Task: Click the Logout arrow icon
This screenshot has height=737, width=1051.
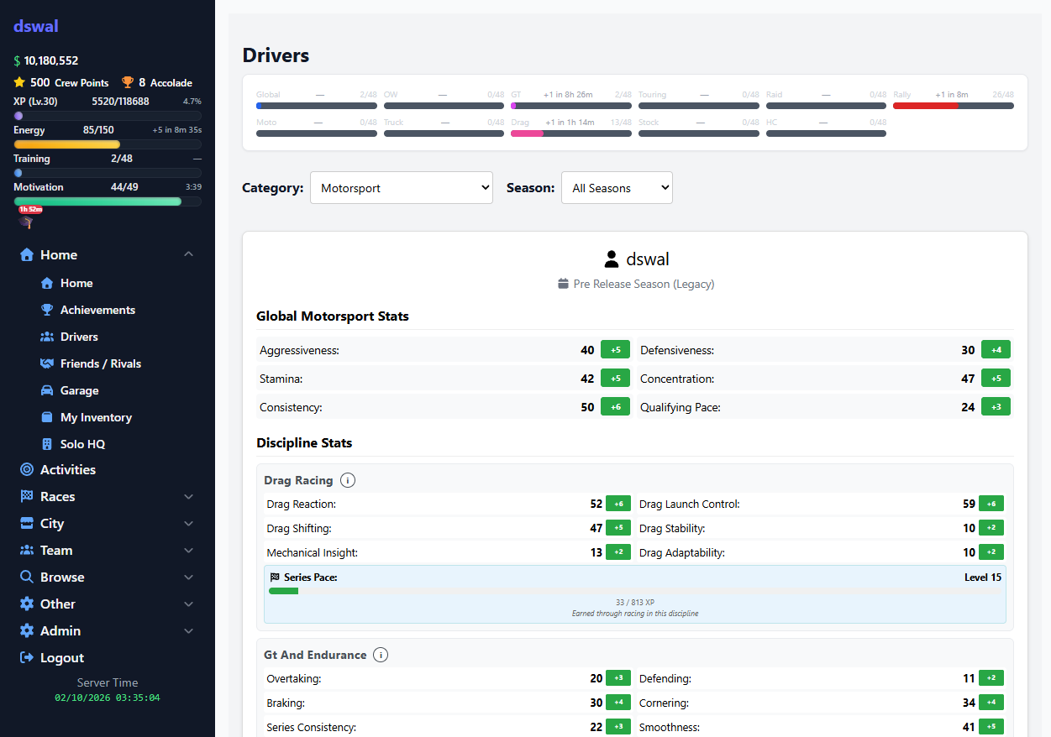Action: 27,658
